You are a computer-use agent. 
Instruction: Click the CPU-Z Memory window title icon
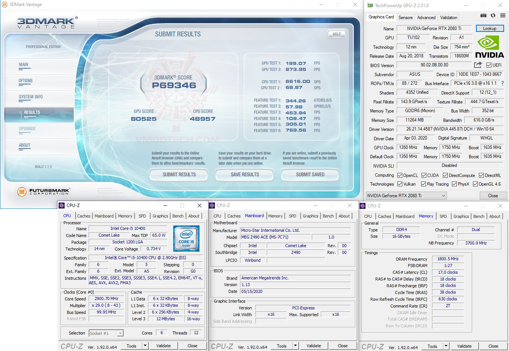point(362,206)
